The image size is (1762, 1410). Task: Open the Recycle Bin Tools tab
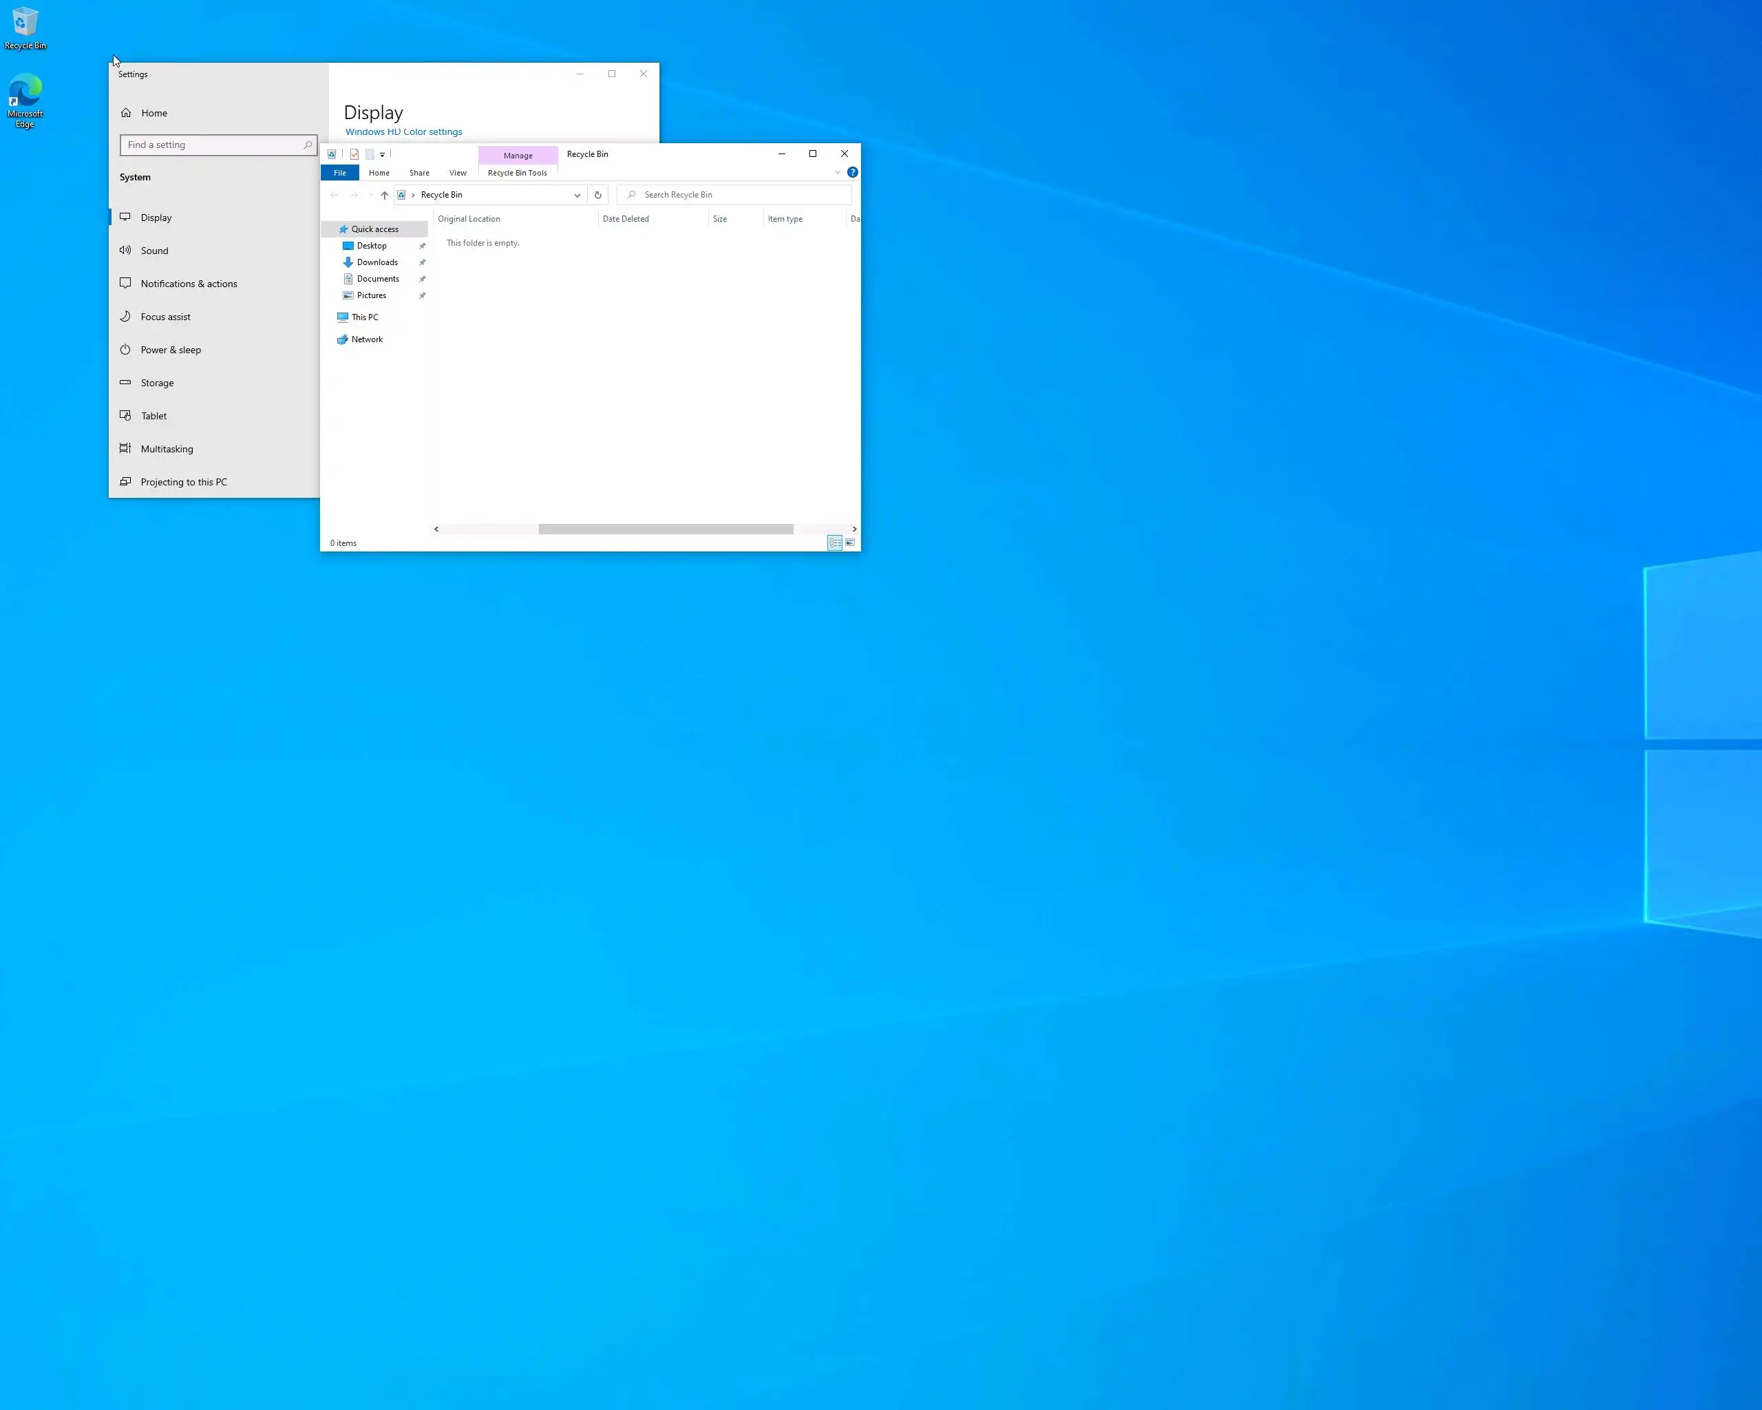[x=516, y=173]
